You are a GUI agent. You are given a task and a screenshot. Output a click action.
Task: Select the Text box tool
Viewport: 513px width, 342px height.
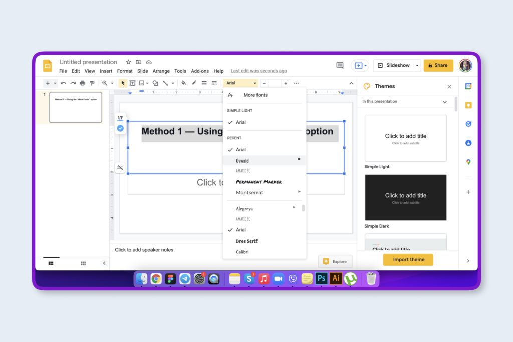(132, 83)
